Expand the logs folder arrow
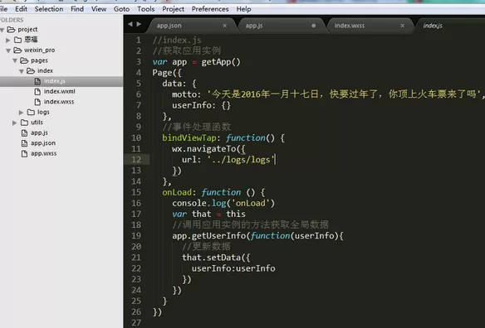The height and width of the screenshot is (328, 485). [21, 113]
